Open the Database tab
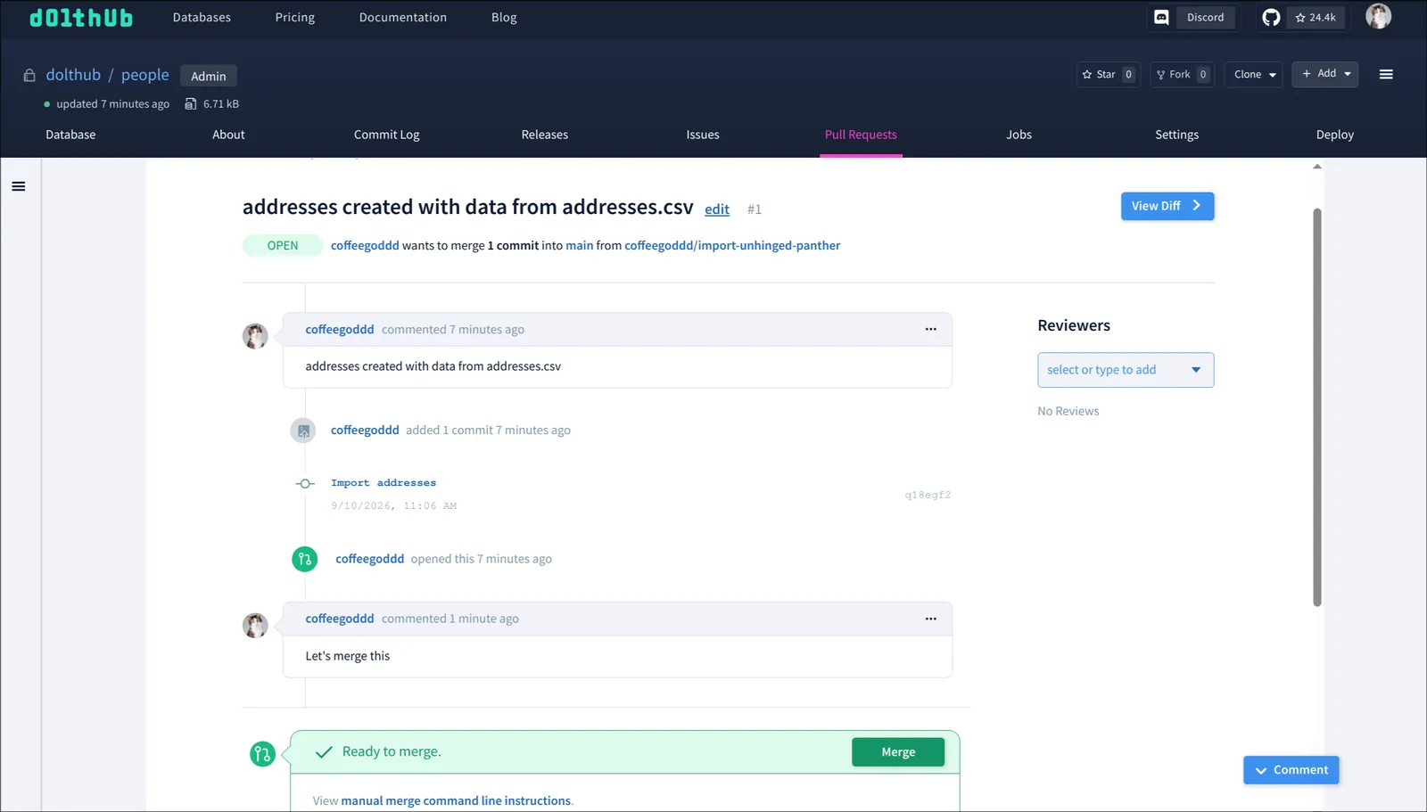 coord(70,135)
